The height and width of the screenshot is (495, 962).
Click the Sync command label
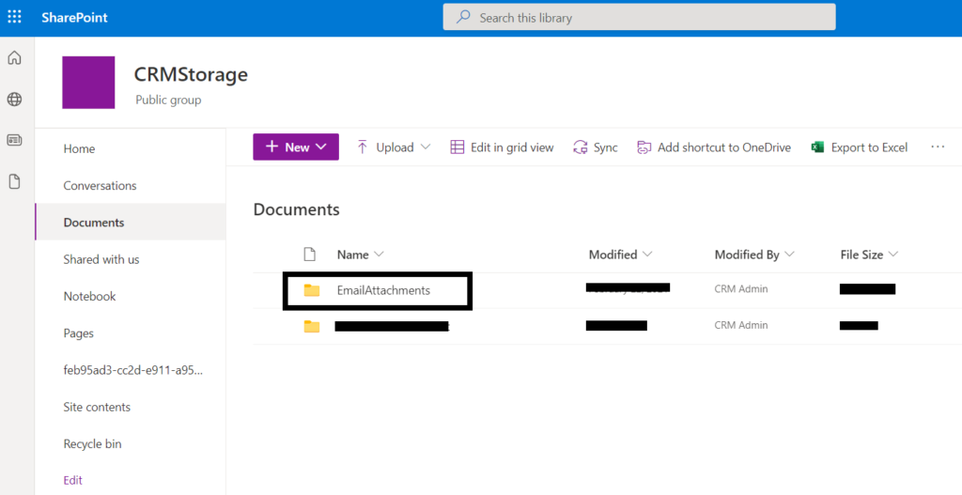coord(606,147)
